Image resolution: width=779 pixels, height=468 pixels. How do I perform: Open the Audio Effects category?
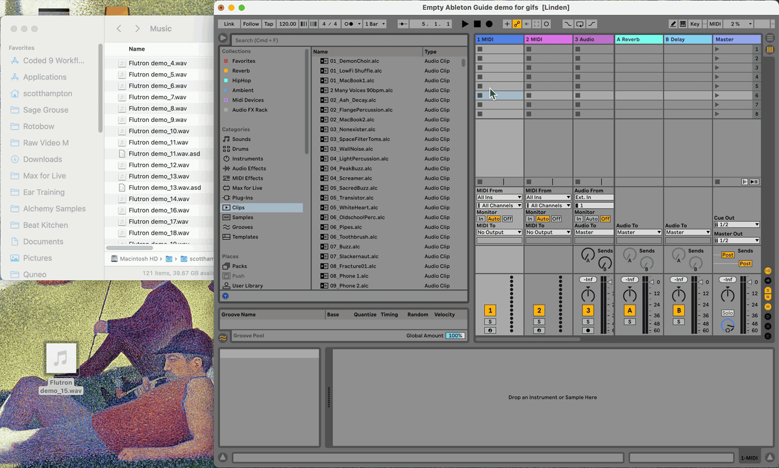tap(249, 168)
